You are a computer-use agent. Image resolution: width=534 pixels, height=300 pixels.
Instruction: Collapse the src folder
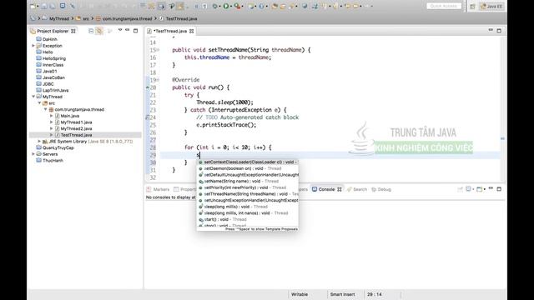pos(39,103)
